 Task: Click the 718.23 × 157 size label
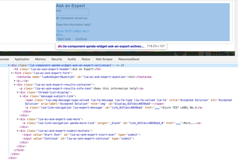coord(156,46)
